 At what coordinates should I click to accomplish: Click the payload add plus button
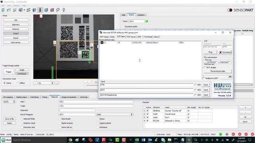coord(245,107)
